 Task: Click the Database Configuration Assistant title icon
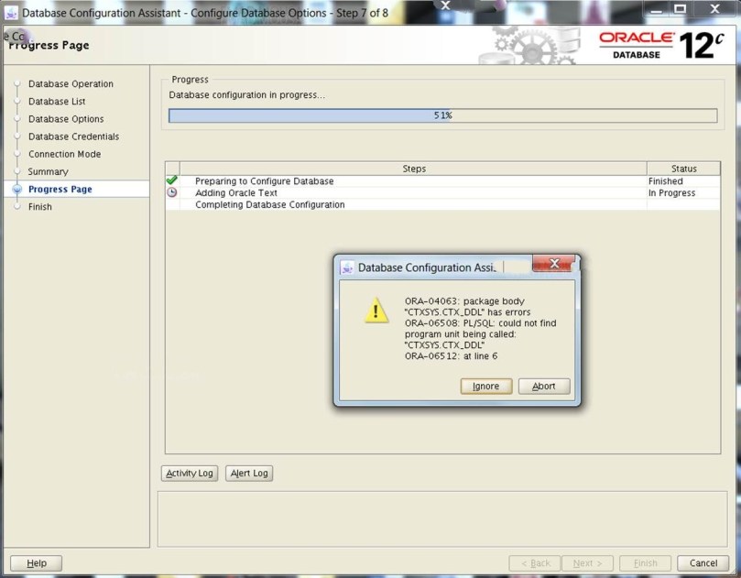tap(11, 14)
